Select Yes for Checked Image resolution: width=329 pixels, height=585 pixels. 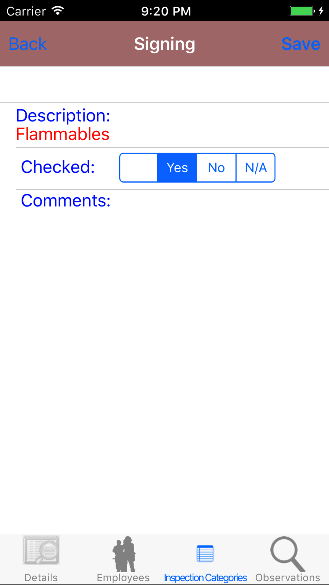coord(177,168)
